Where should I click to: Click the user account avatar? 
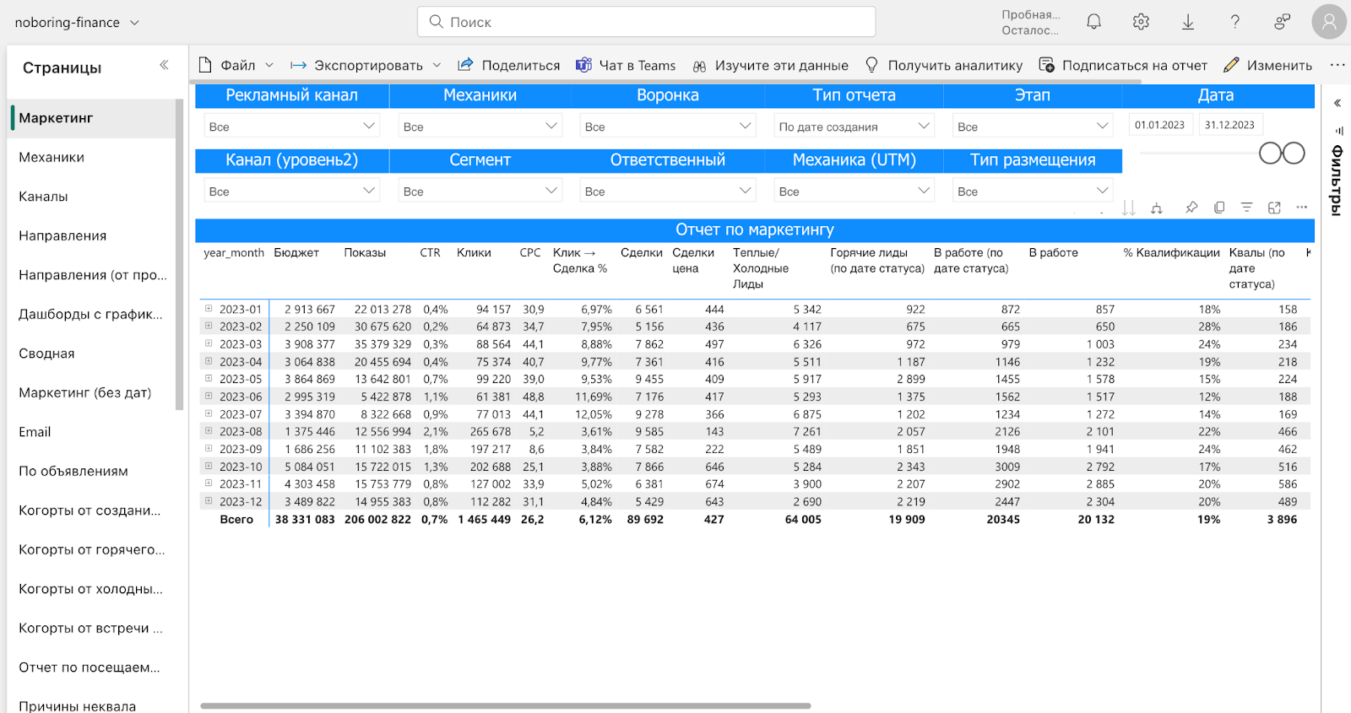click(1328, 22)
